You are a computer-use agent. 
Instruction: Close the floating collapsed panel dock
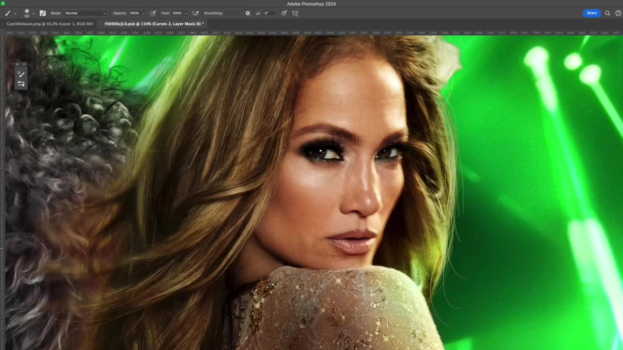tap(18, 64)
